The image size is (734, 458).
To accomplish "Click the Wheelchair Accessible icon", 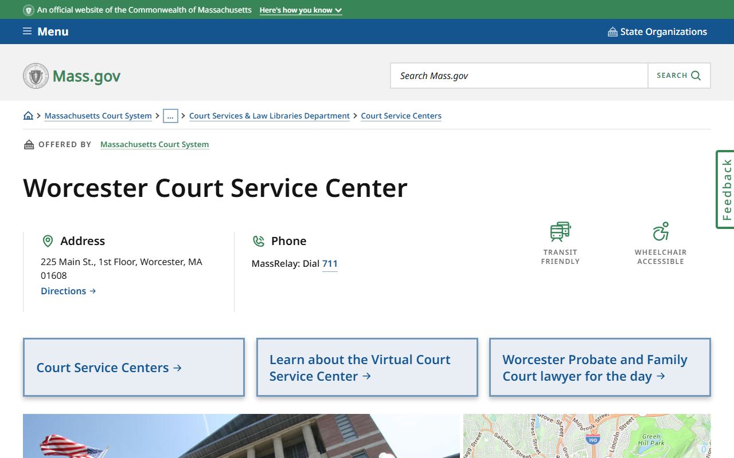I will (661, 231).
